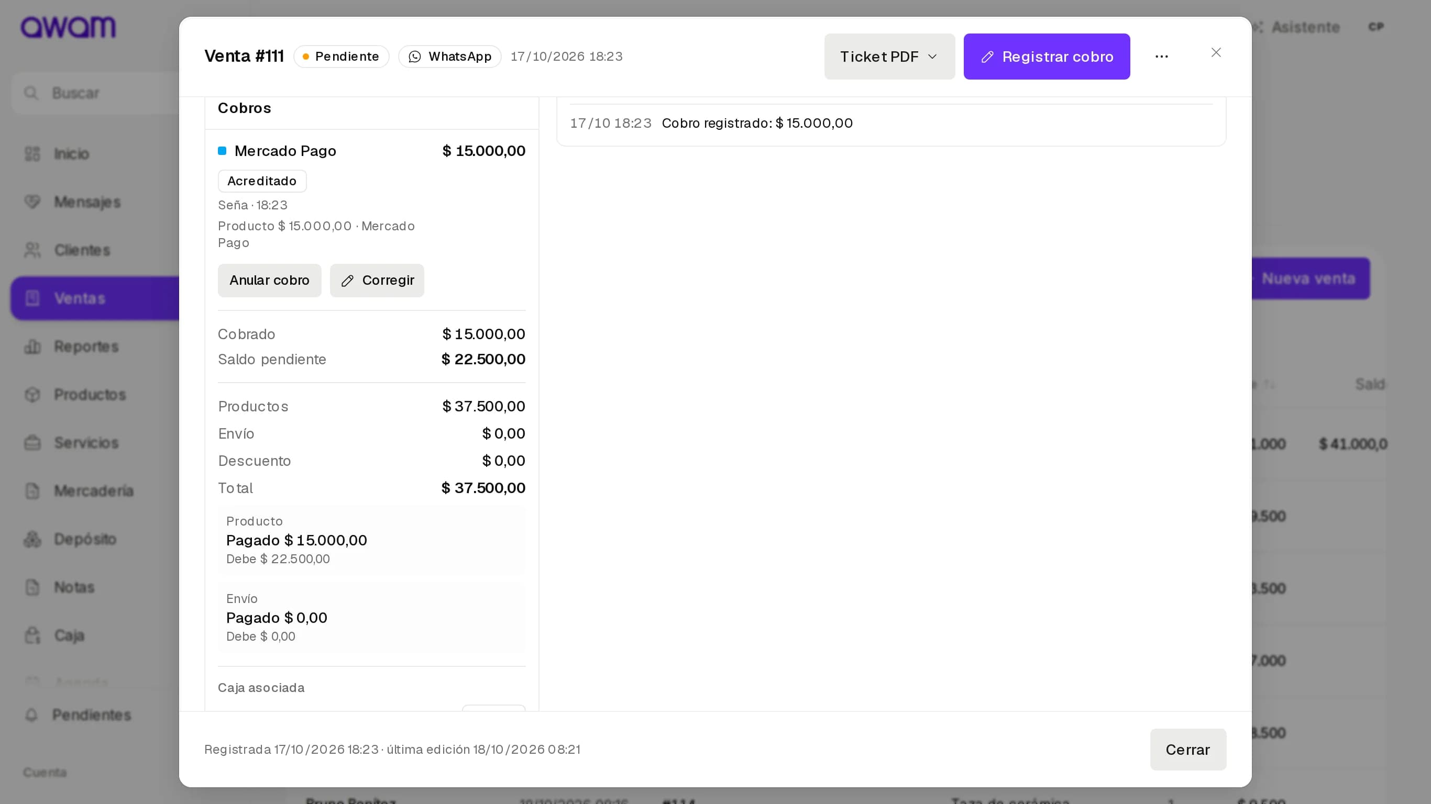Close the Venta #111 dialog with X
Image resolution: width=1431 pixels, height=804 pixels.
1216,52
